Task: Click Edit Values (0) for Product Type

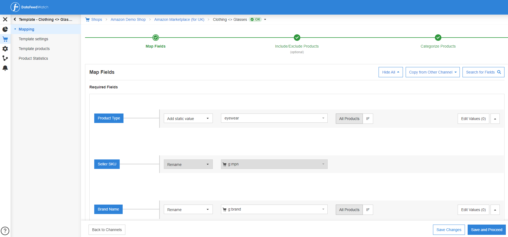Action: click(473, 119)
